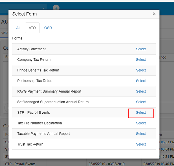Click Select beside Trust Tax Return
This screenshot has height=166, width=174.
click(141, 144)
